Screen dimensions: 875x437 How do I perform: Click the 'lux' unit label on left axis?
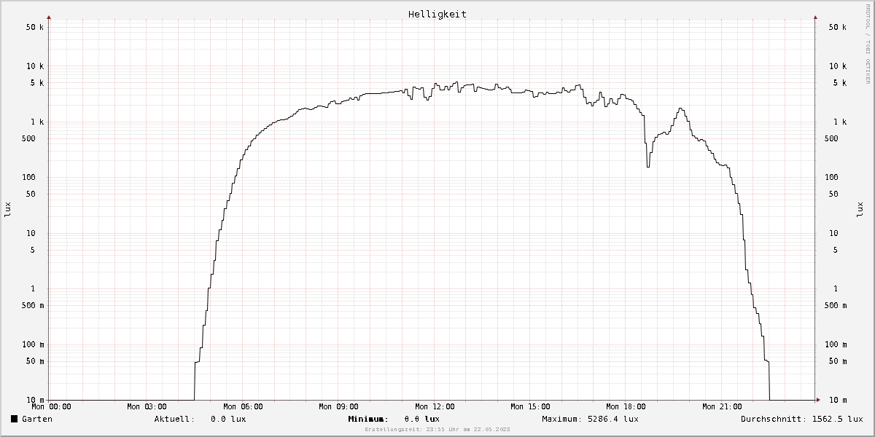click(8, 210)
